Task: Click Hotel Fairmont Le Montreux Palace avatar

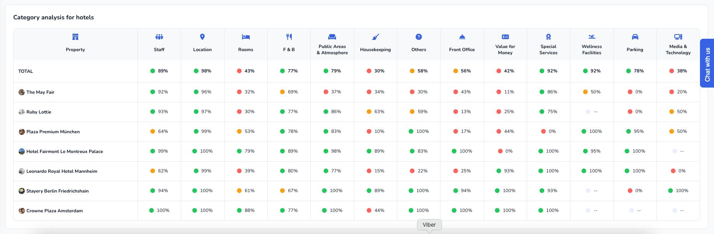Action: [x=22, y=151]
